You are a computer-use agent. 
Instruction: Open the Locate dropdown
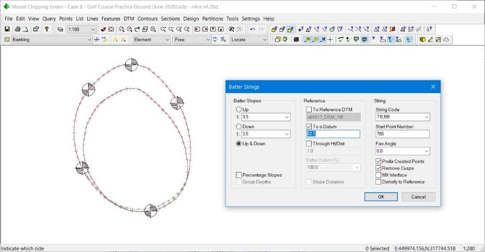pyautogui.click(x=265, y=40)
